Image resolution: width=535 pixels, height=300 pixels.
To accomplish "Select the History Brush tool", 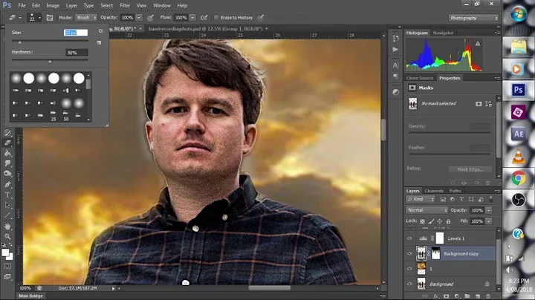I will point(7,133).
